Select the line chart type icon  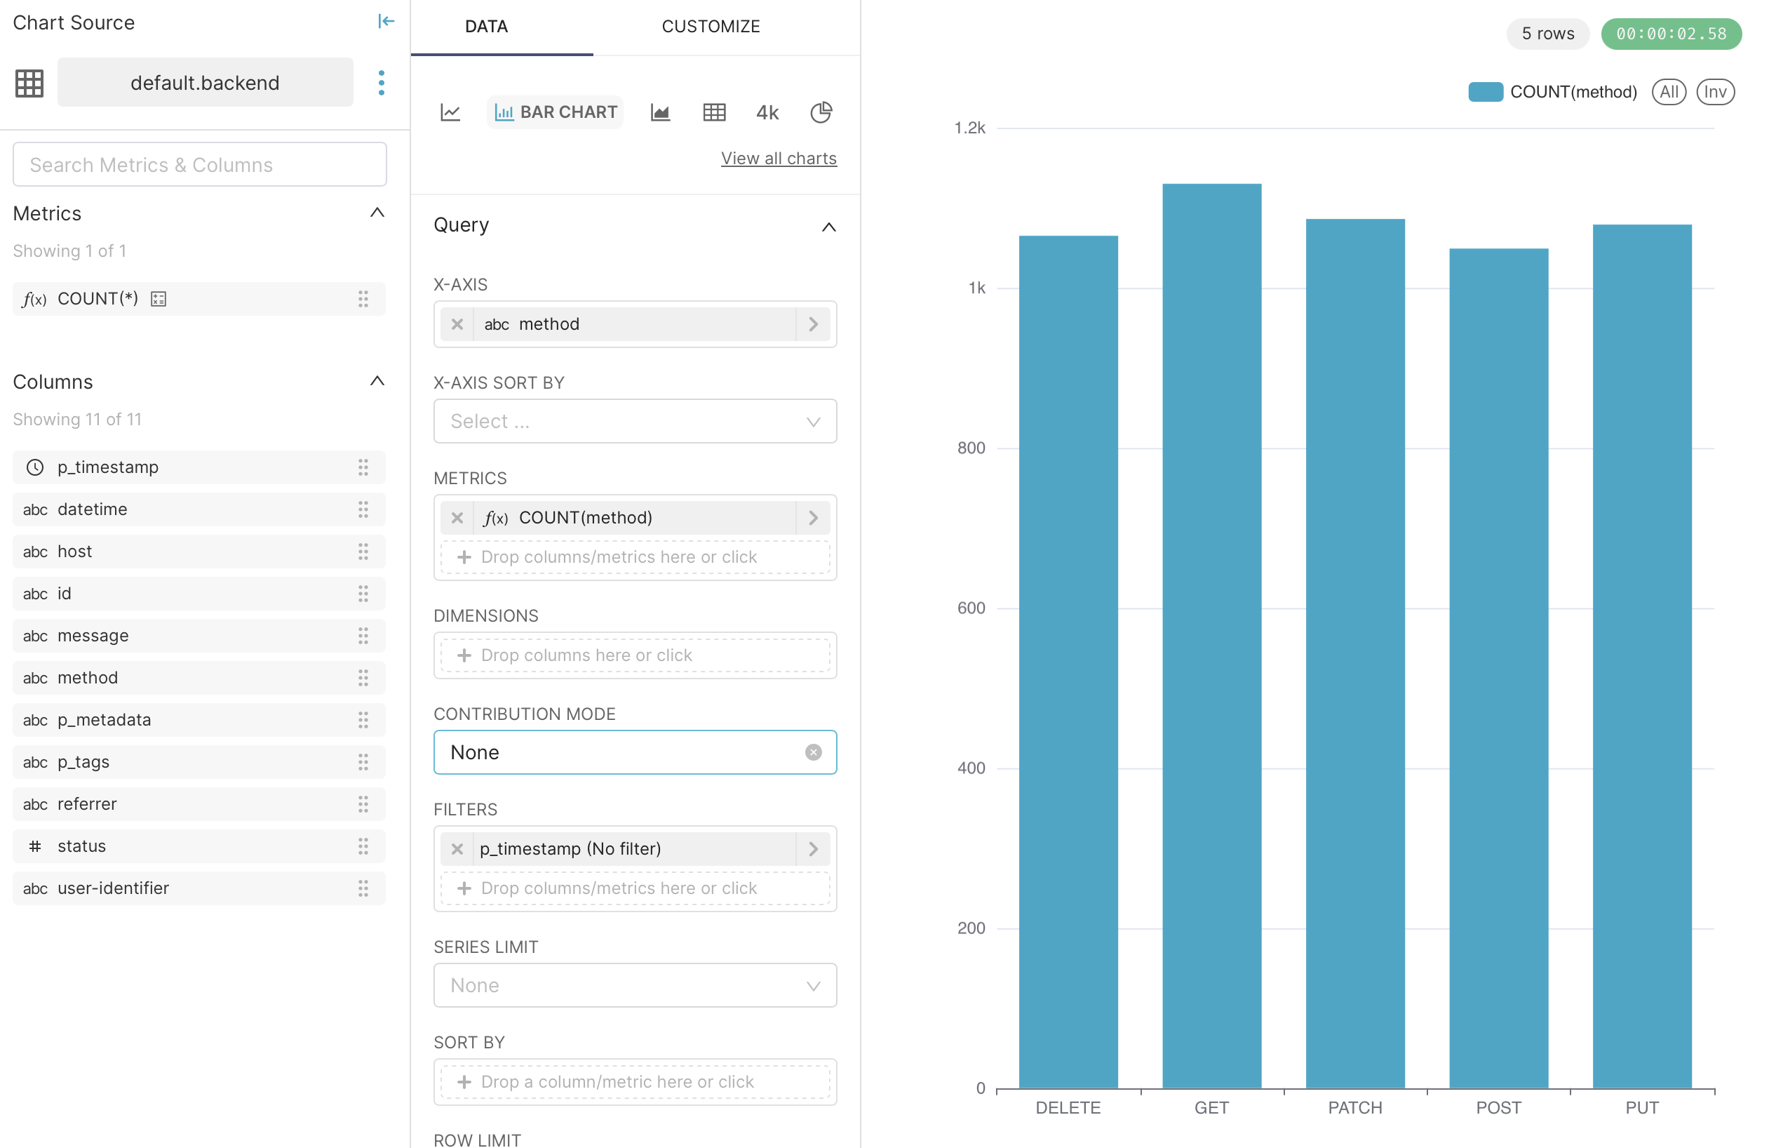pyautogui.click(x=450, y=112)
